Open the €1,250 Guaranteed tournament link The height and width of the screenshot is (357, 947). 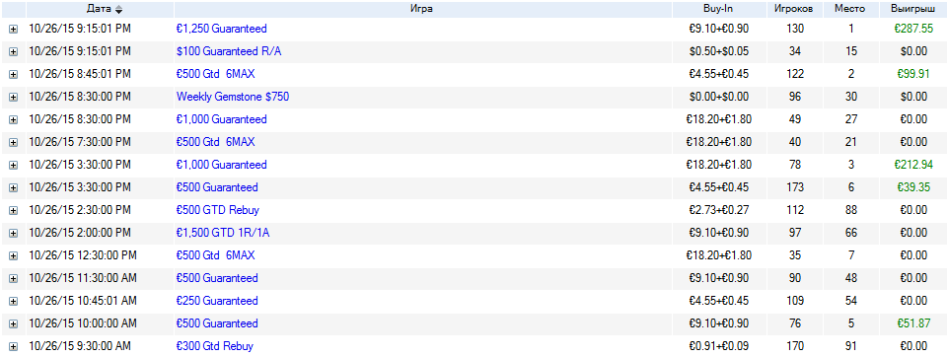[222, 29]
